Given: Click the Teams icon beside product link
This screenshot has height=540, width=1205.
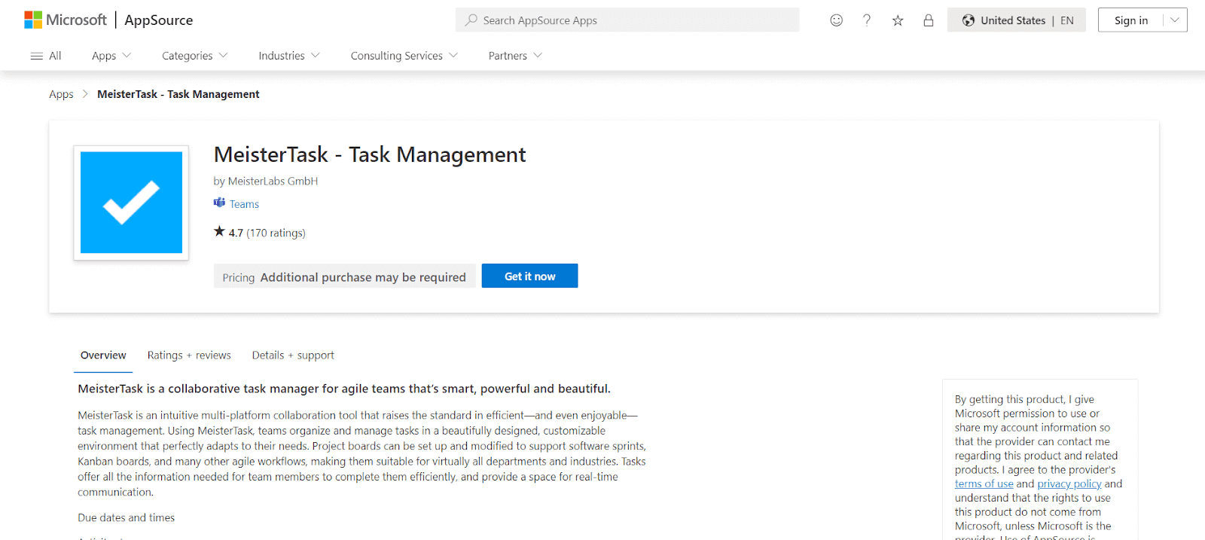Looking at the screenshot, I should (219, 203).
